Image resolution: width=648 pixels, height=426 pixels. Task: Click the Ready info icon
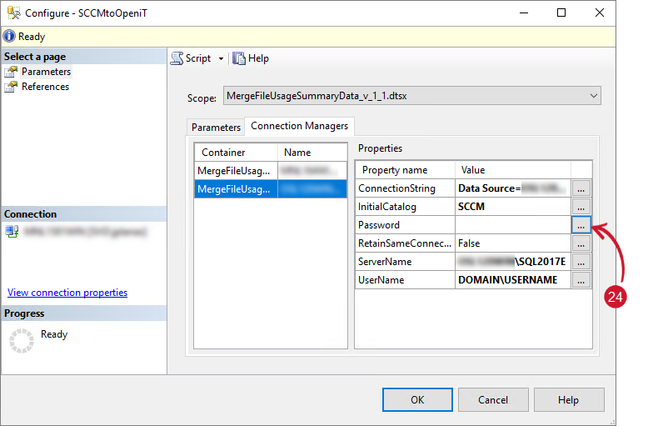click(9, 37)
